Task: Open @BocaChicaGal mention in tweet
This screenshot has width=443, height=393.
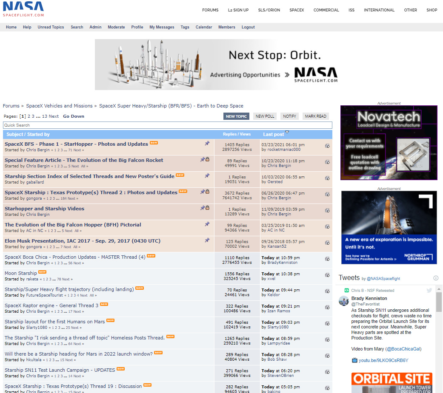Action: (404, 349)
